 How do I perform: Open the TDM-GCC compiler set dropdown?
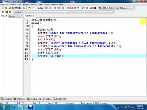(133, 8)
